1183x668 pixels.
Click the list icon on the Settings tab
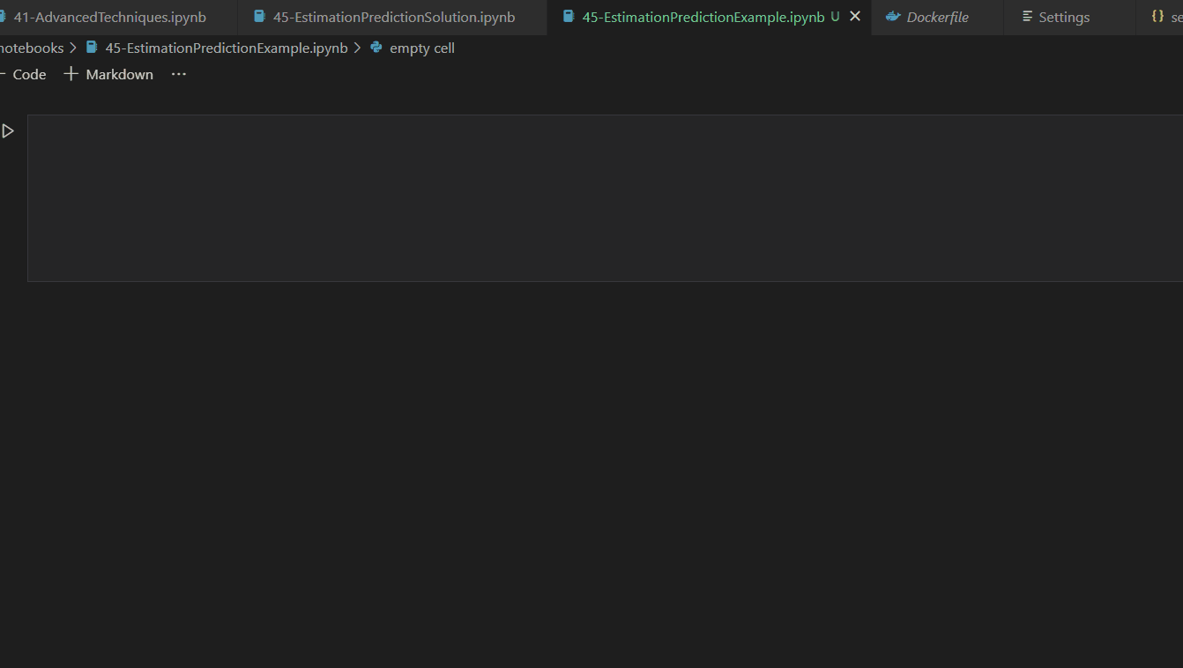[1028, 17]
